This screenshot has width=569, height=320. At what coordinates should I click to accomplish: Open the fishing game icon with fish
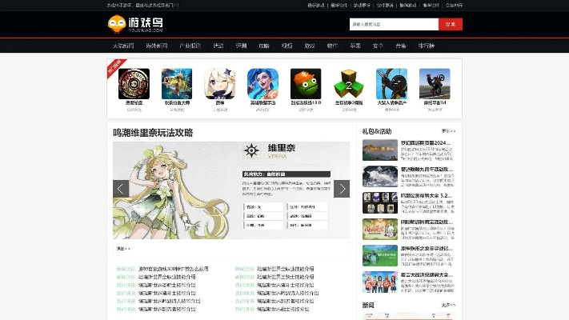pos(177,84)
